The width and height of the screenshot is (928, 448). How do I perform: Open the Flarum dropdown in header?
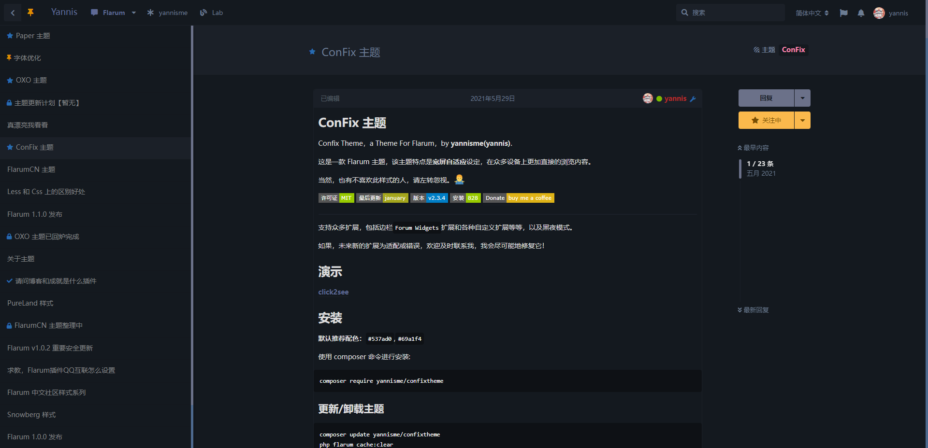pos(114,13)
